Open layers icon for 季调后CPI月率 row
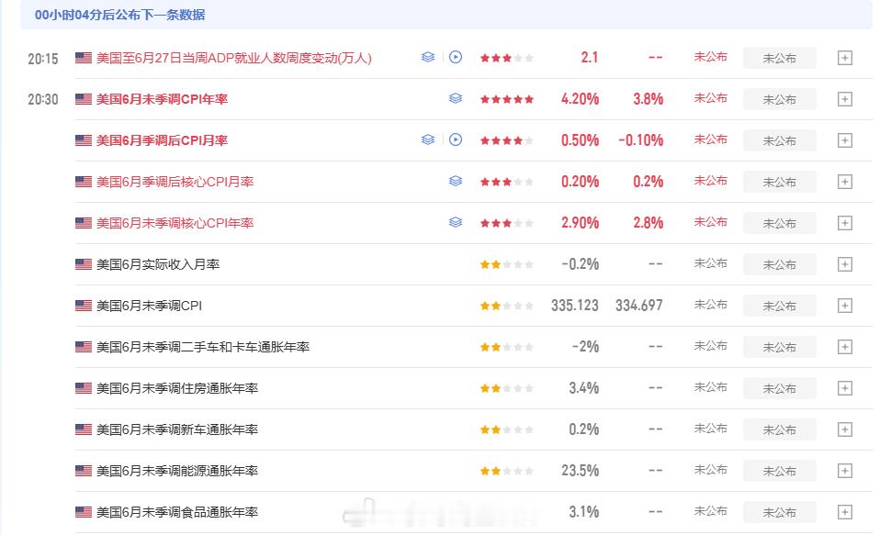 coord(428,139)
